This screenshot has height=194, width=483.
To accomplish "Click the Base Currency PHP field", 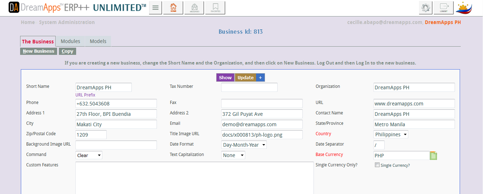I will click(x=401, y=156).
